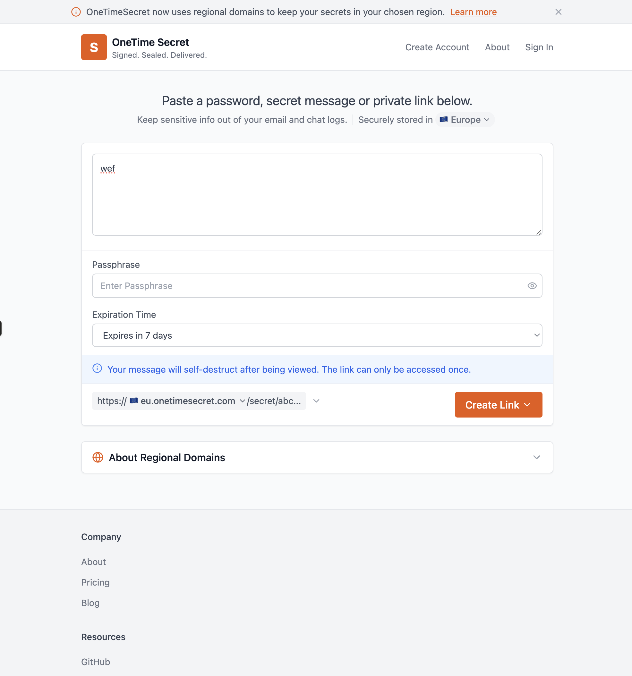The height and width of the screenshot is (676, 632).
Task: Click the orange OneTime Secret logo icon
Action: (94, 47)
